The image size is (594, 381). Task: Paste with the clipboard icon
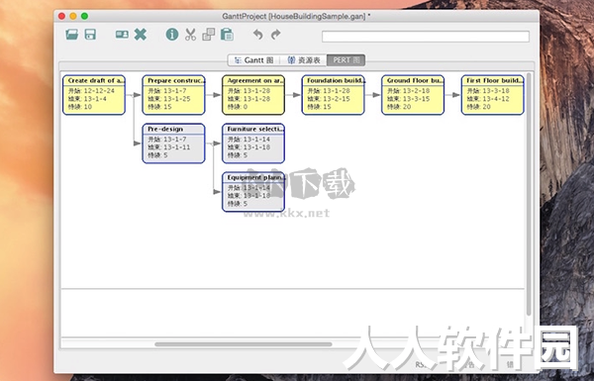[x=227, y=35]
